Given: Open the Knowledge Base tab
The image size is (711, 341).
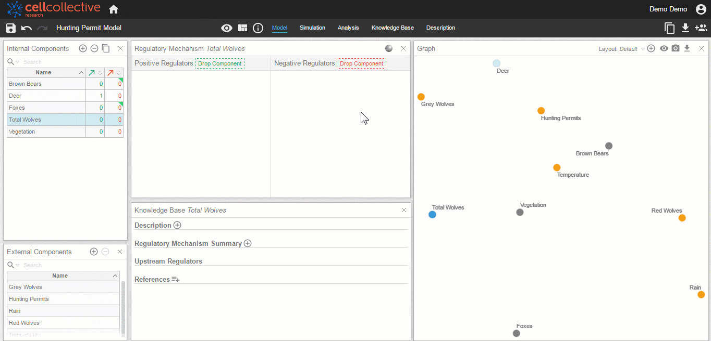Looking at the screenshot, I should coord(393,28).
